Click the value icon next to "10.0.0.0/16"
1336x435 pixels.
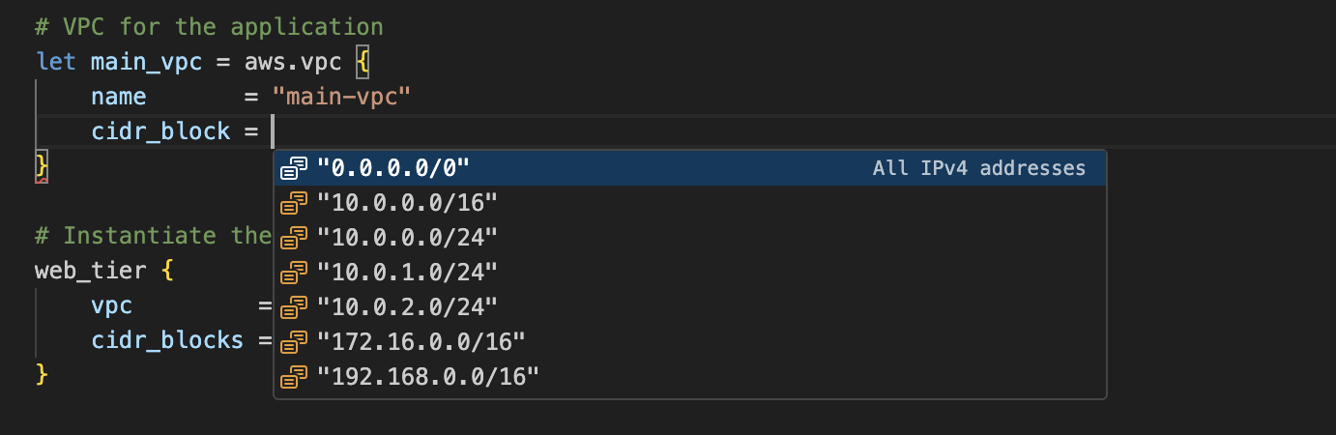294,203
